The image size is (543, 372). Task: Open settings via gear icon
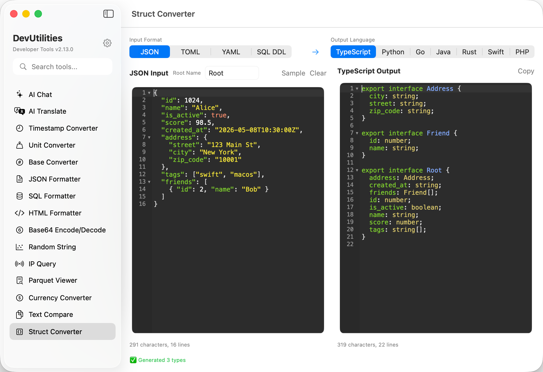point(107,43)
